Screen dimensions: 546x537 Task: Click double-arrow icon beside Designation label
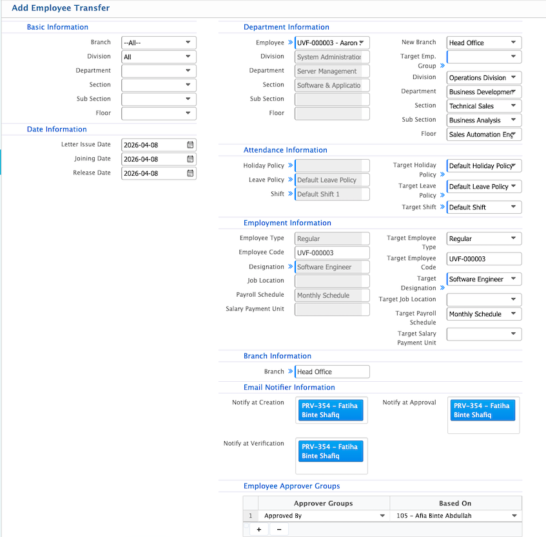(x=290, y=267)
